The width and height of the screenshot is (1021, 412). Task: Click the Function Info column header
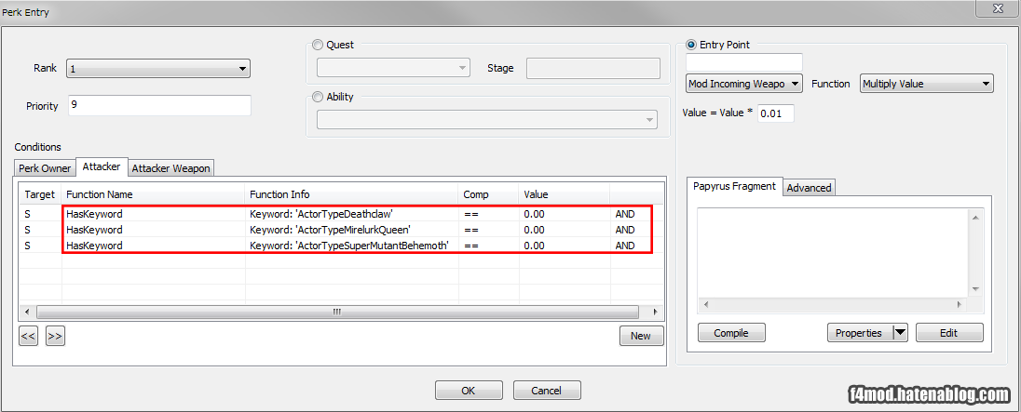(x=351, y=194)
